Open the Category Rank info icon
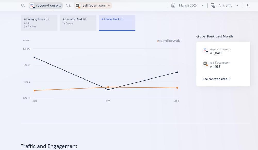Screen dimensions: 258x150 (47, 19)
